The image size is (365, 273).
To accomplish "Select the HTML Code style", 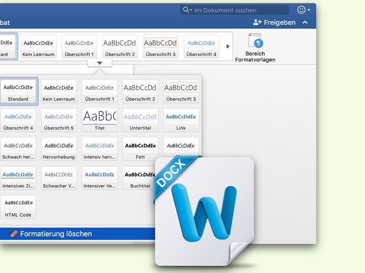I will pos(18,207).
